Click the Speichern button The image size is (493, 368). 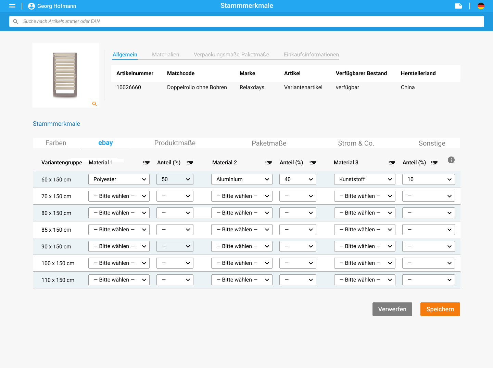click(x=440, y=309)
